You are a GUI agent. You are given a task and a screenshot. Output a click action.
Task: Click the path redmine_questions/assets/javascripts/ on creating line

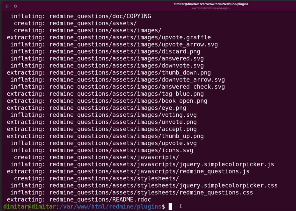(x=114, y=157)
